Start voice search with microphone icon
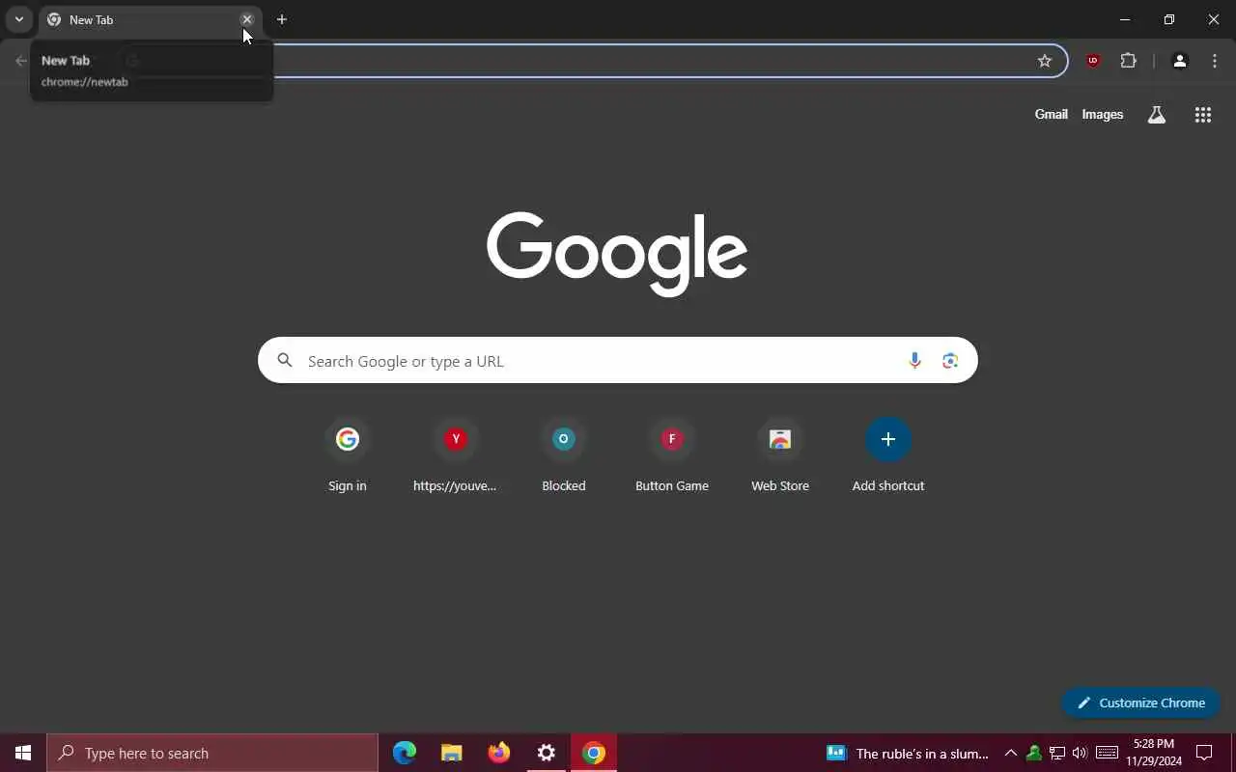The width and height of the screenshot is (1236, 772). 913,360
